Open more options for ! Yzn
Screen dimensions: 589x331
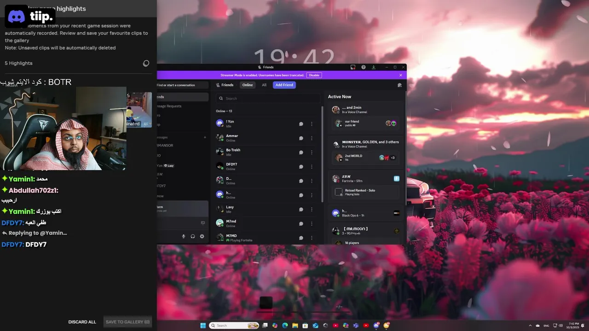pos(312,124)
